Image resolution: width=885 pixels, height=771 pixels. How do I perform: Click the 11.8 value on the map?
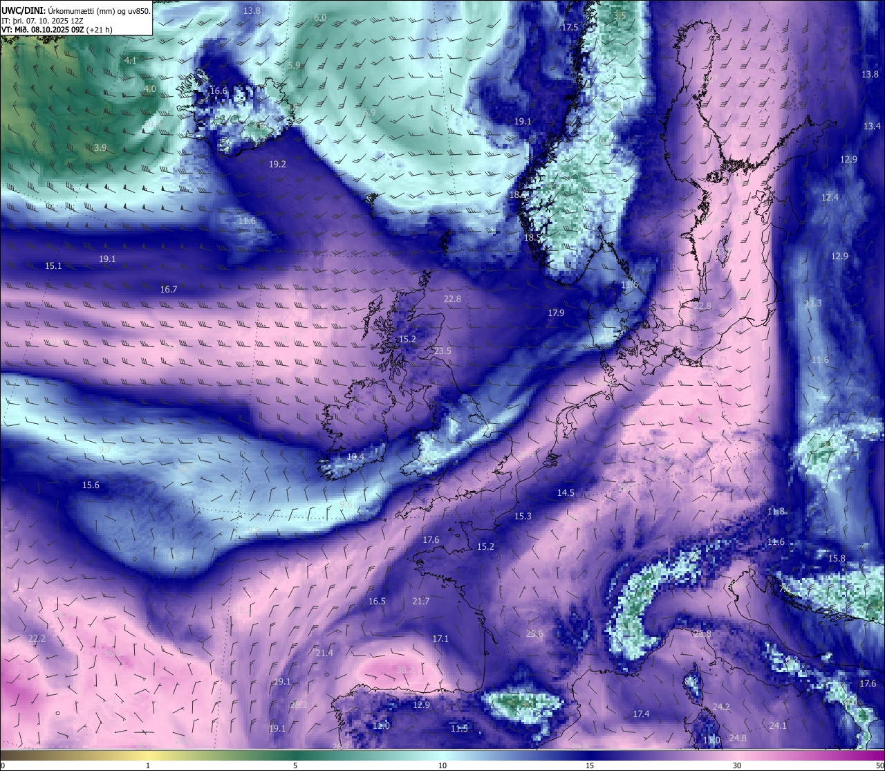pos(776,511)
